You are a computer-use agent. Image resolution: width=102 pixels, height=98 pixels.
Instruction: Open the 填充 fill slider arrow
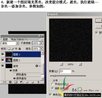coord(42,49)
